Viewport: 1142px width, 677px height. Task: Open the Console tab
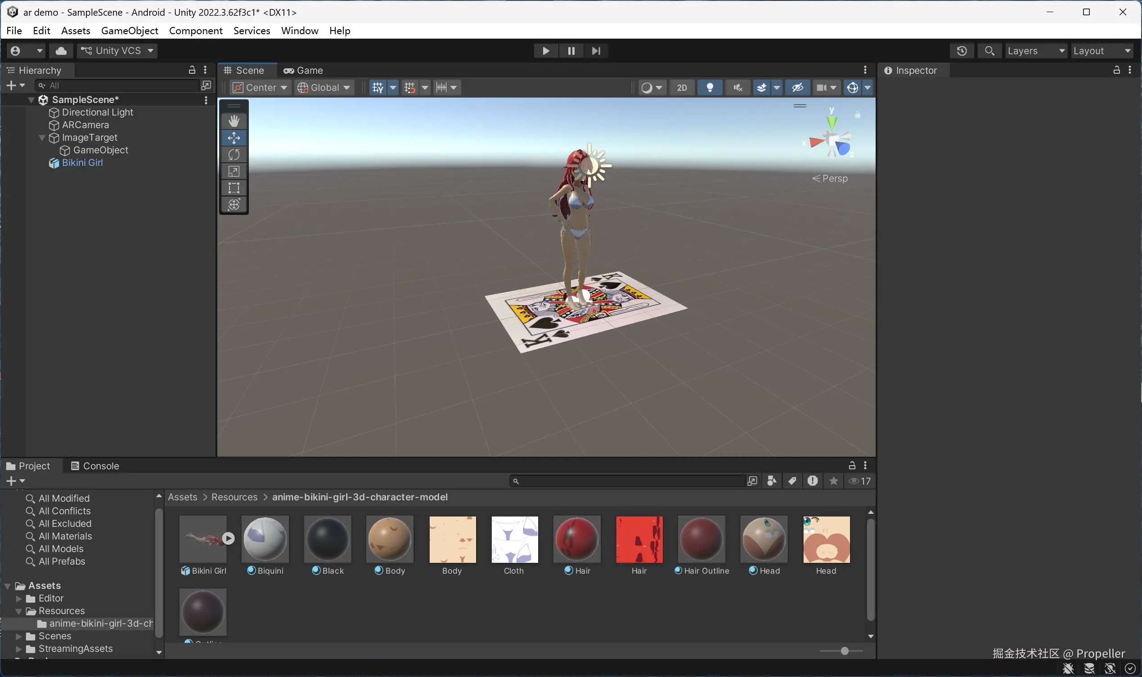(x=95, y=466)
